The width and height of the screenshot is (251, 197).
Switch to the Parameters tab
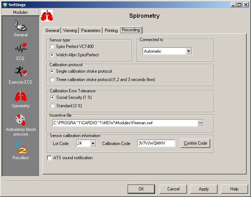pyautogui.click(x=91, y=31)
